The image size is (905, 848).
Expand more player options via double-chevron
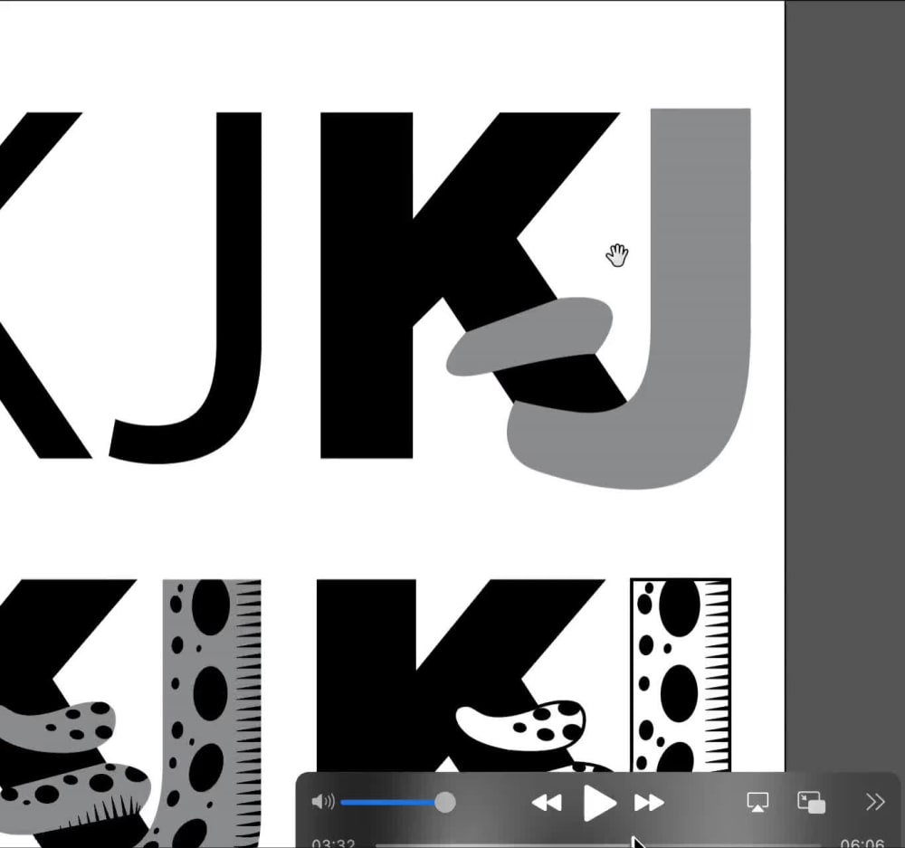point(873,801)
